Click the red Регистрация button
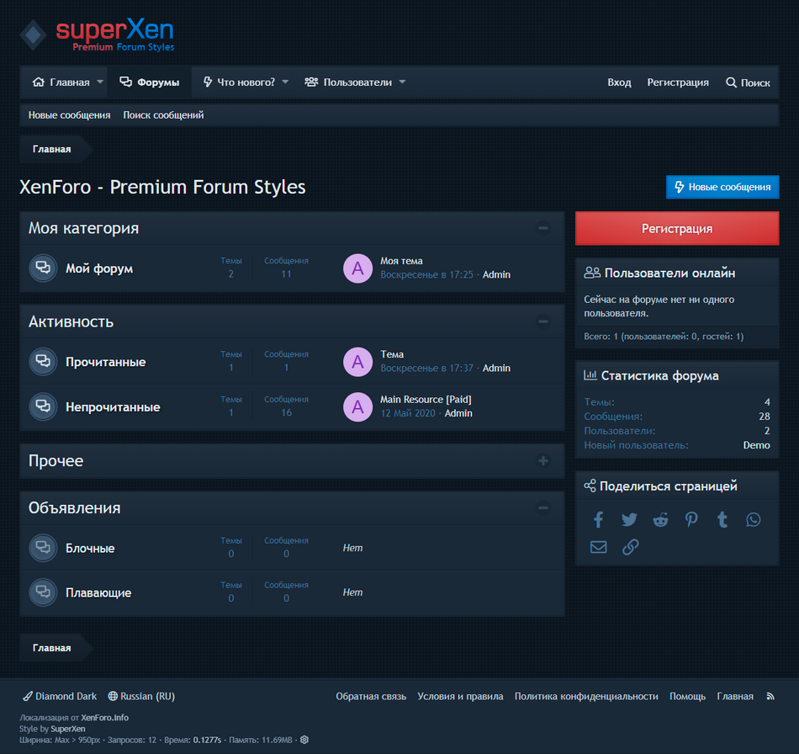The height and width of the screenshot is (754, 799). click(677, 228)
